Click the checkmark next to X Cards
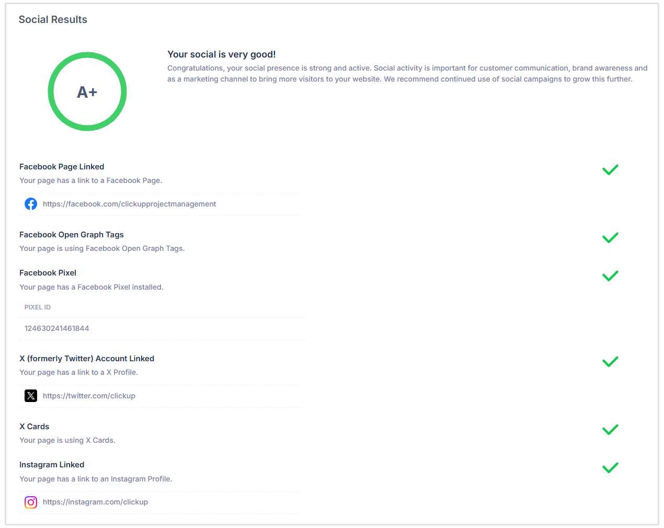 pos(610,429)
